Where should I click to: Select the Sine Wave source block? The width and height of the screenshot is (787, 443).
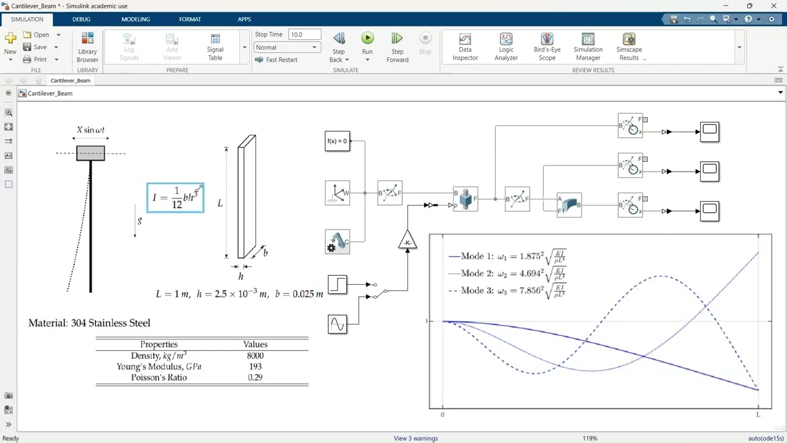pos(337,324)
